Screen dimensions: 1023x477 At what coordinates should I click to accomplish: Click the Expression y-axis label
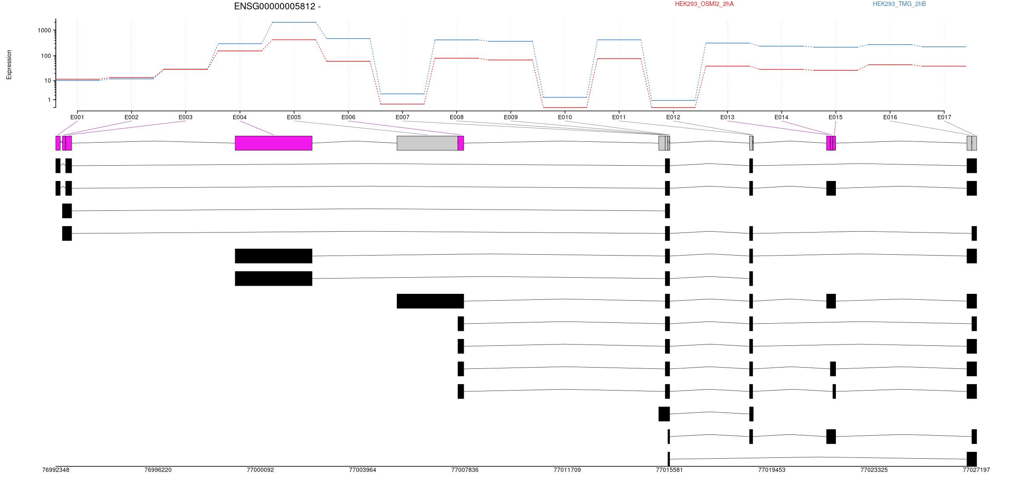tap(9, 65)
